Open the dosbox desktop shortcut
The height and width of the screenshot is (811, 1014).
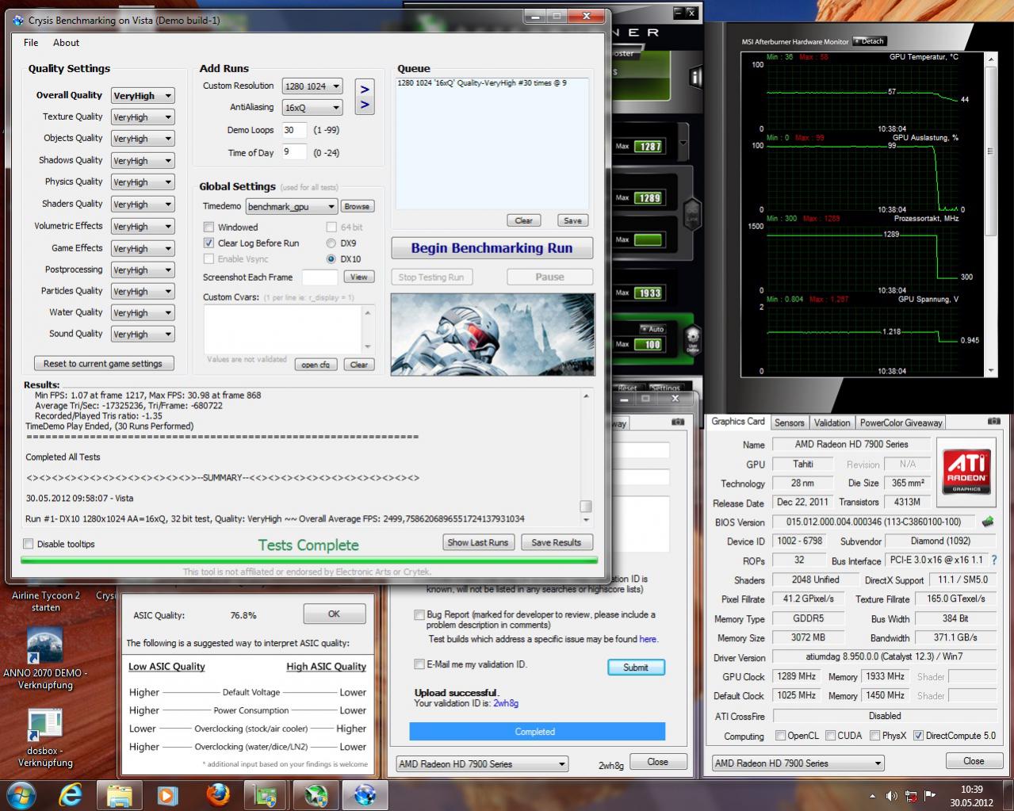tap(45, 737)
